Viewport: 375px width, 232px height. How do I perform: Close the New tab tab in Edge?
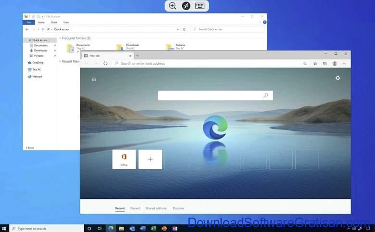click(x=130, y=56)
